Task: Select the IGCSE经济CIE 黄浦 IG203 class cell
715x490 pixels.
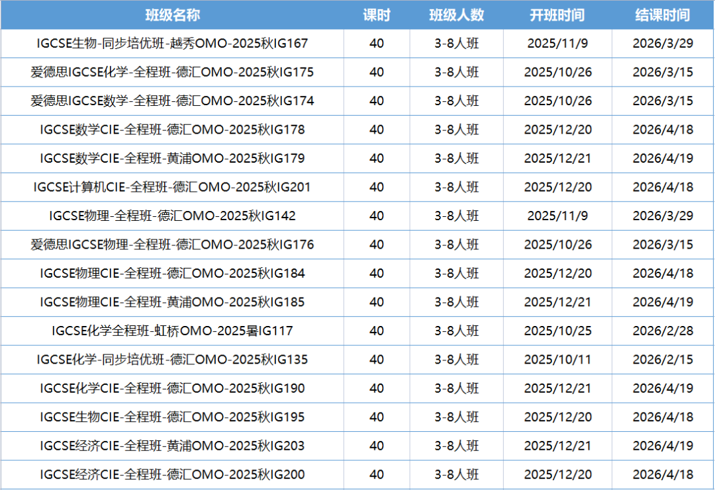Action: (172, 446)
